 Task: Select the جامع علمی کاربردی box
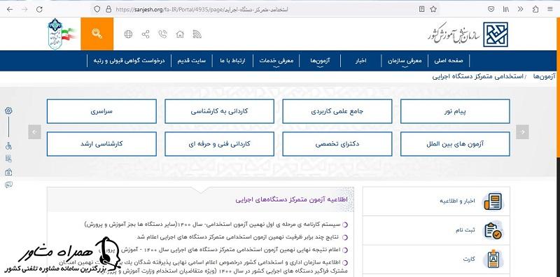[337, 111]
